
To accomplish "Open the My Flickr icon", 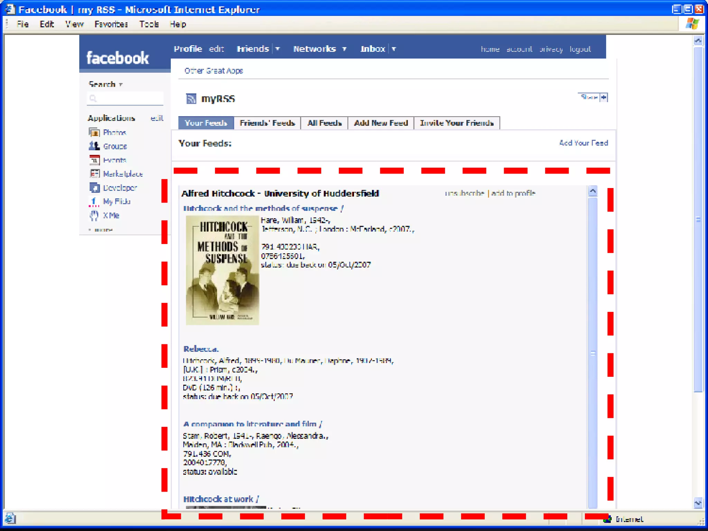I will 94,202.
